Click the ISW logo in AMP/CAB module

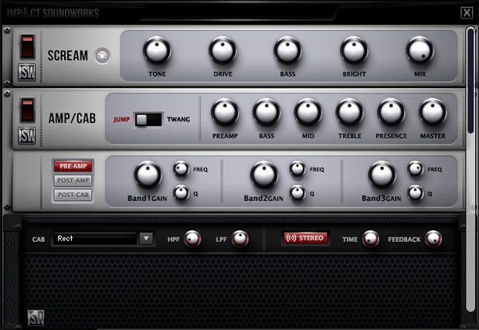click(x=27, y=135)
